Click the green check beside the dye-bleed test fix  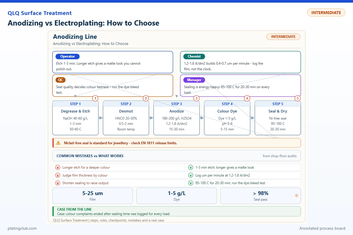tap(191, 183)
